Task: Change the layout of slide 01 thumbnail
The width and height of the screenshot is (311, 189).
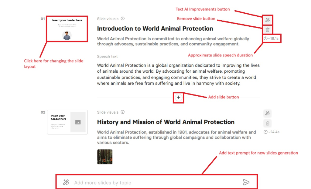Action: pyautogui.click(x=67, y=29)
